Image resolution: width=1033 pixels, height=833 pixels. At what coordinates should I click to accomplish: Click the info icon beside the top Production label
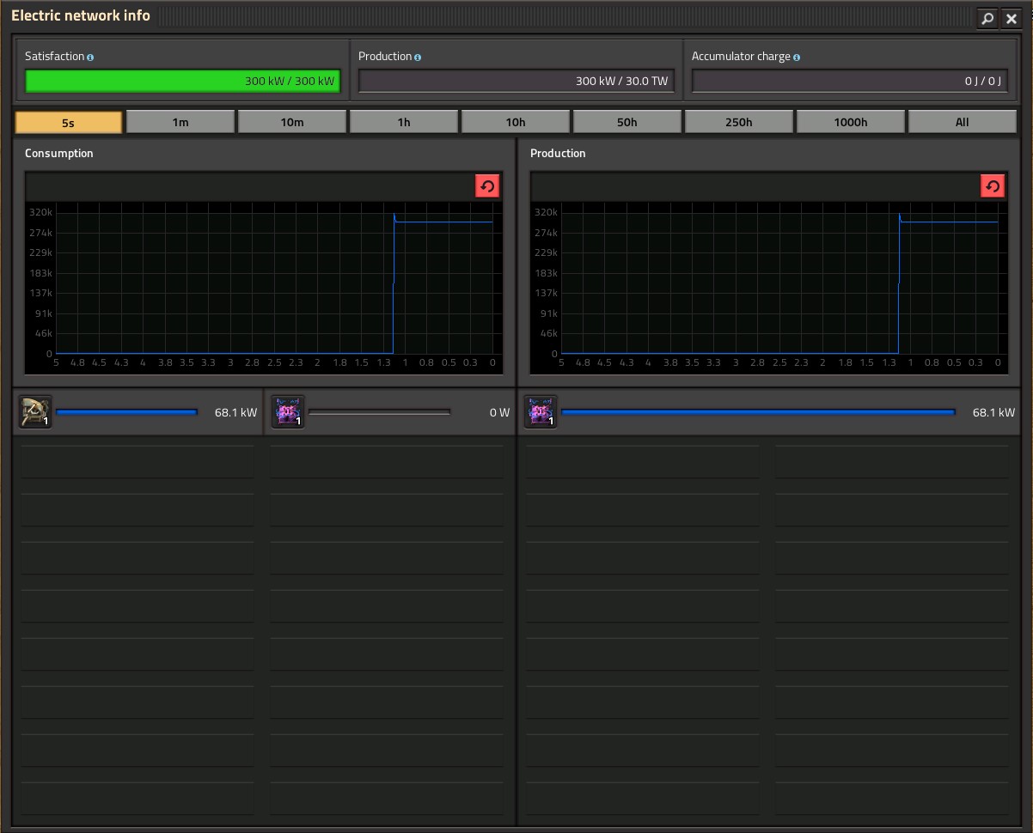[x=418, y=58]
